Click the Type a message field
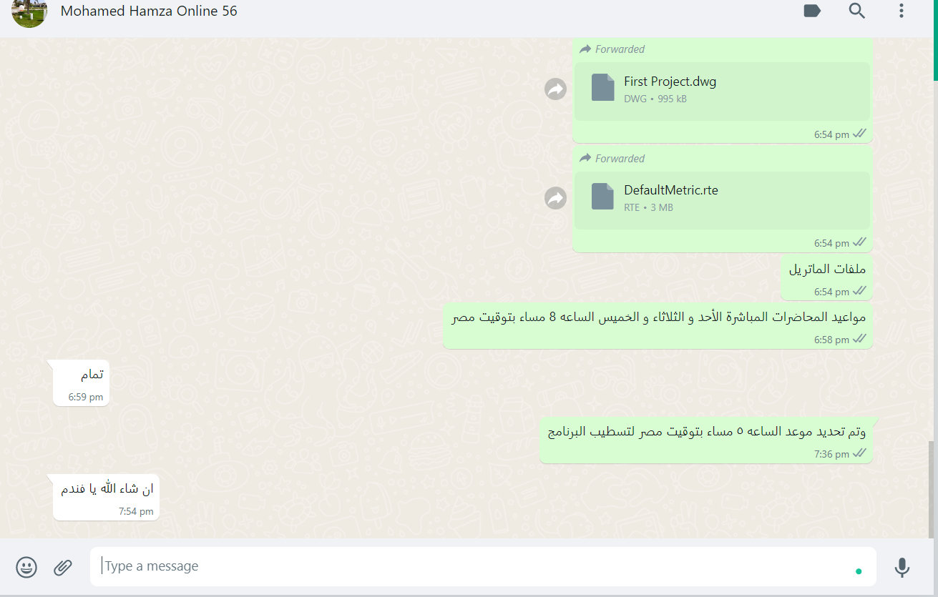This screenshot has height=597, width=938. point(483,566)
